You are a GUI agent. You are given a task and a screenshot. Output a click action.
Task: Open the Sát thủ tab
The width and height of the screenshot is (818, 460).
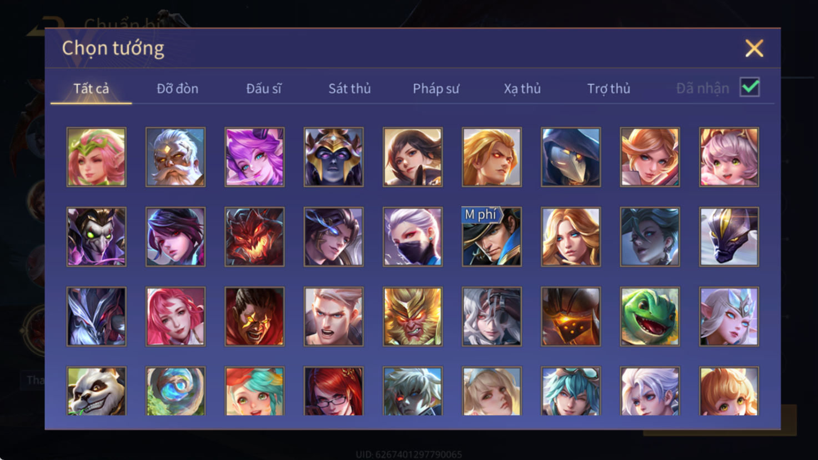coord(349,89)
